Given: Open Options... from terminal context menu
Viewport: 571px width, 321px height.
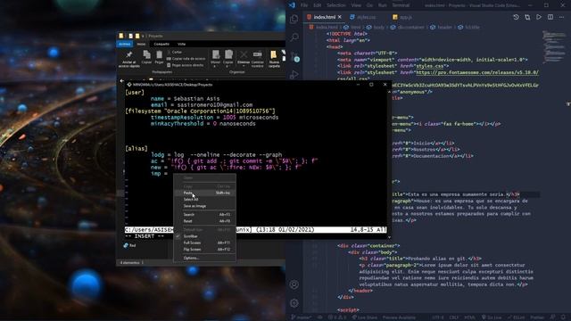Looking at the screenshot, I should (x=204, y=258).
